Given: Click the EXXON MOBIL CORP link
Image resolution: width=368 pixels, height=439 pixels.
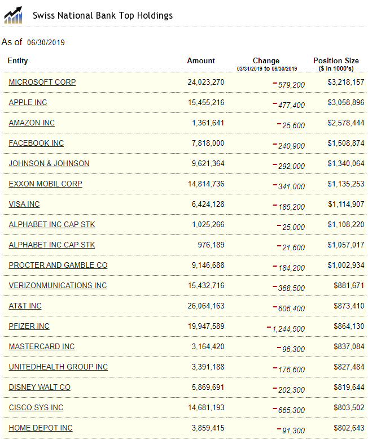Looking at the screenshot, I should (45, 184).
